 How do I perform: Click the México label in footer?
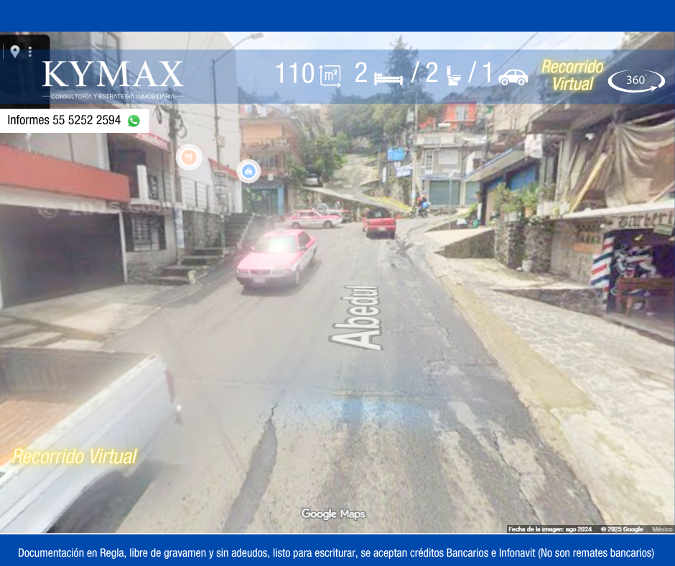[x=662, y=529]
